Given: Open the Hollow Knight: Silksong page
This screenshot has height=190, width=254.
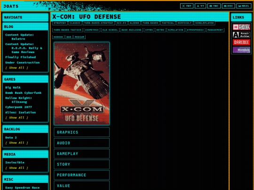Looking at the screenshot, I should [18, 100].
